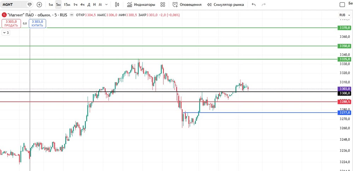Click the 3360,0 price axis label
353x171 pixels.
[x=345, y=36]
